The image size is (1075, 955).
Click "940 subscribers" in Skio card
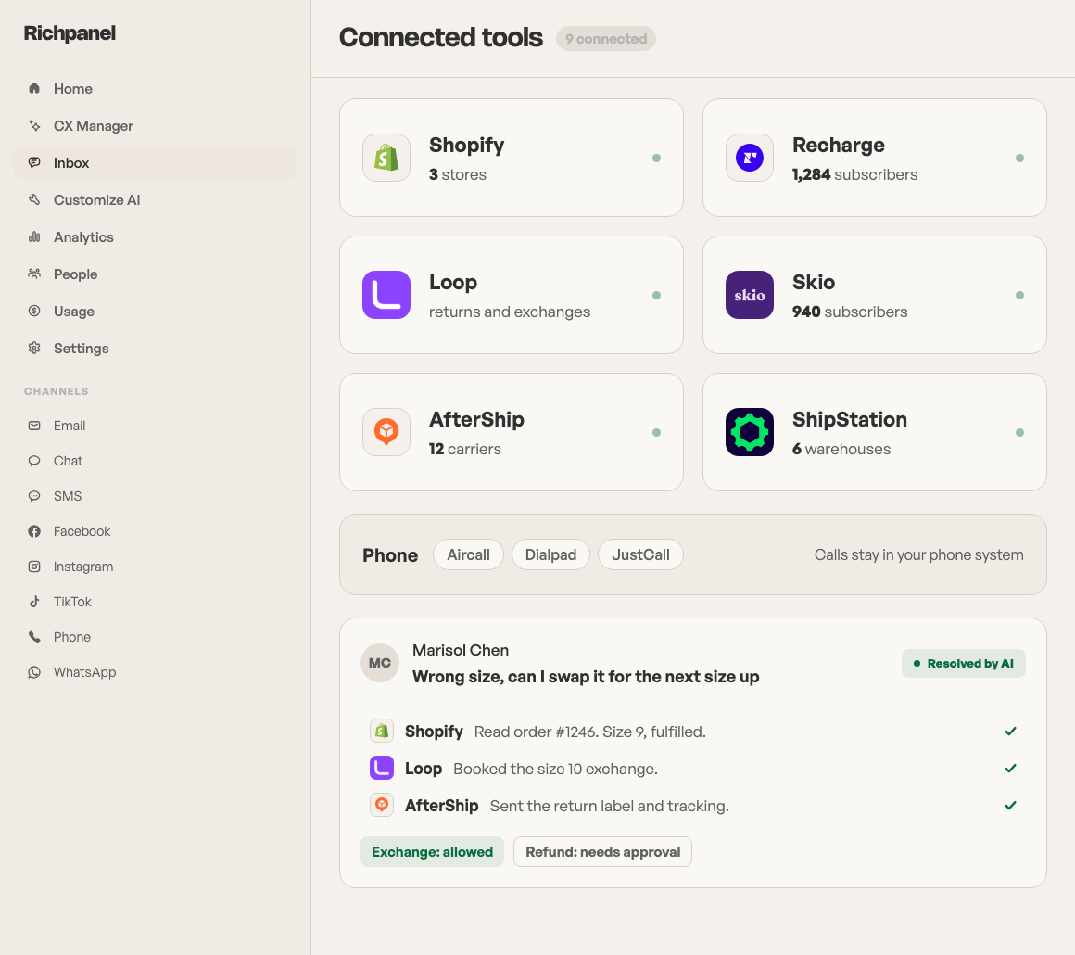pyautogui.click(x=850, y=312)
